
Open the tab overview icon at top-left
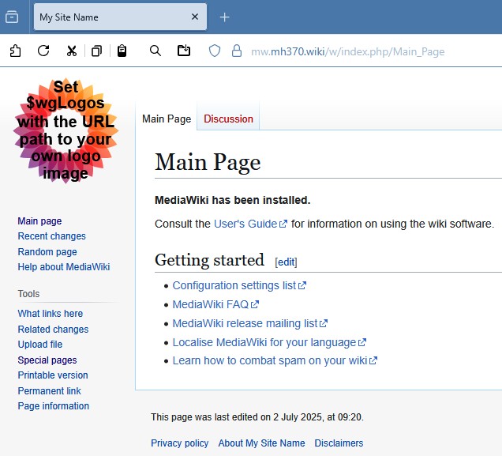pyautogui.click(x=12, y=17)
